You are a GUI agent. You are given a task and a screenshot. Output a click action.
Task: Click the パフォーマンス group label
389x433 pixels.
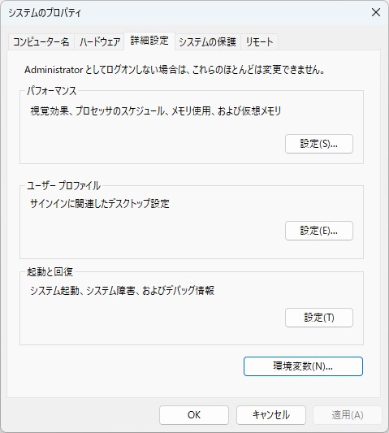(52, 90)
